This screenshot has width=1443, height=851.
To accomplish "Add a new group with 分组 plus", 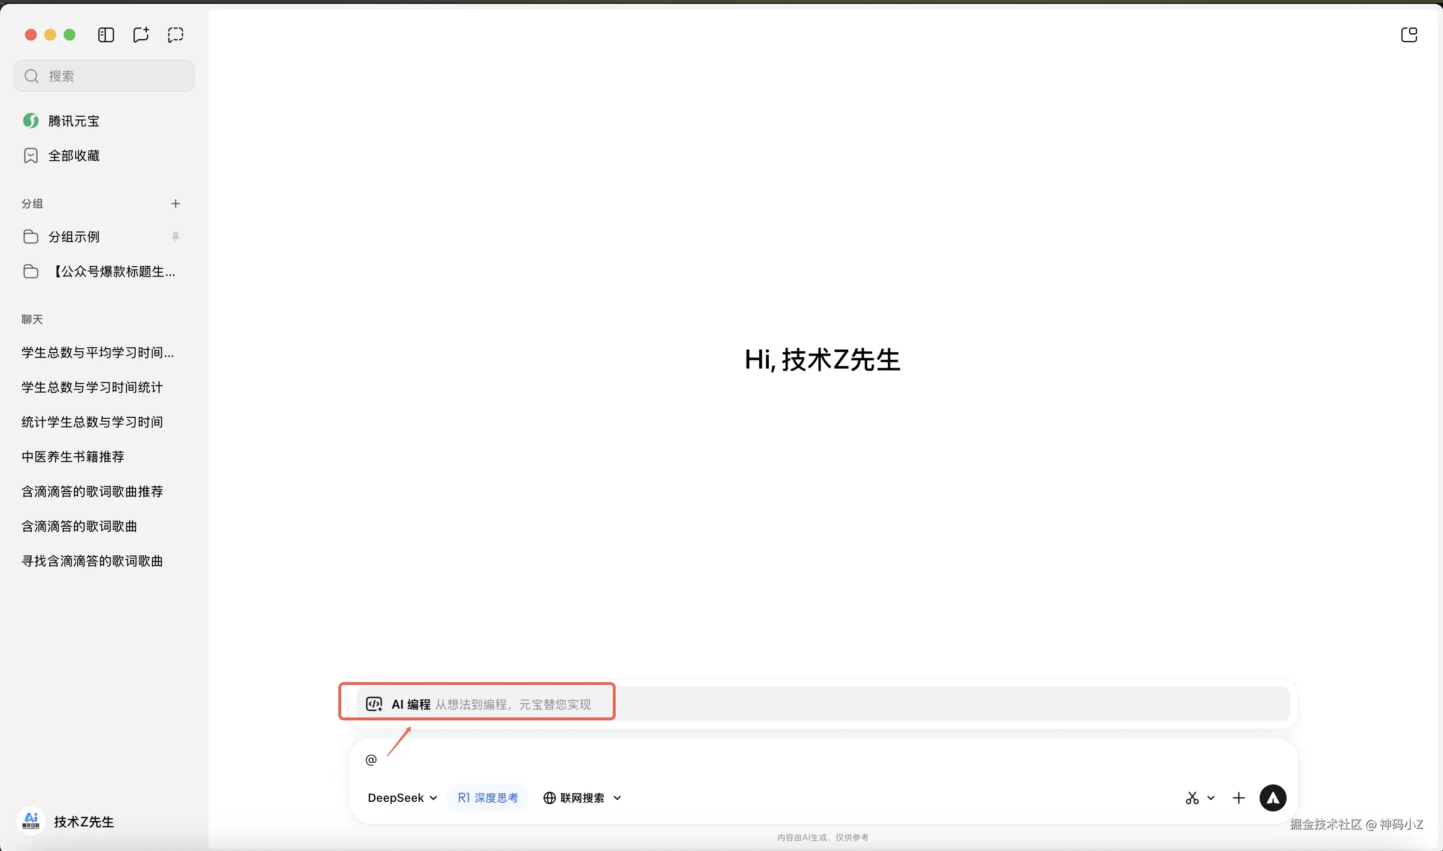I will pyautogui.click(x=176, y=204).
